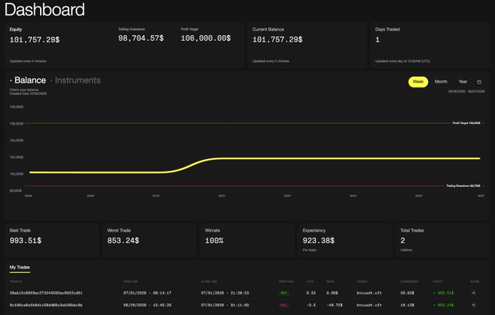Share the 993.51$ profit trade
Screen dimensions: 495x315
tap(474, 293)
